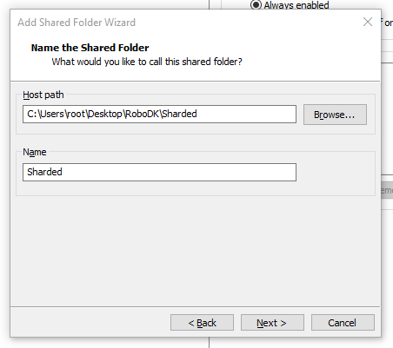
Task: Place cursor after Sharded in Host path
Action: pyautogui.click(x=197, y=114)
